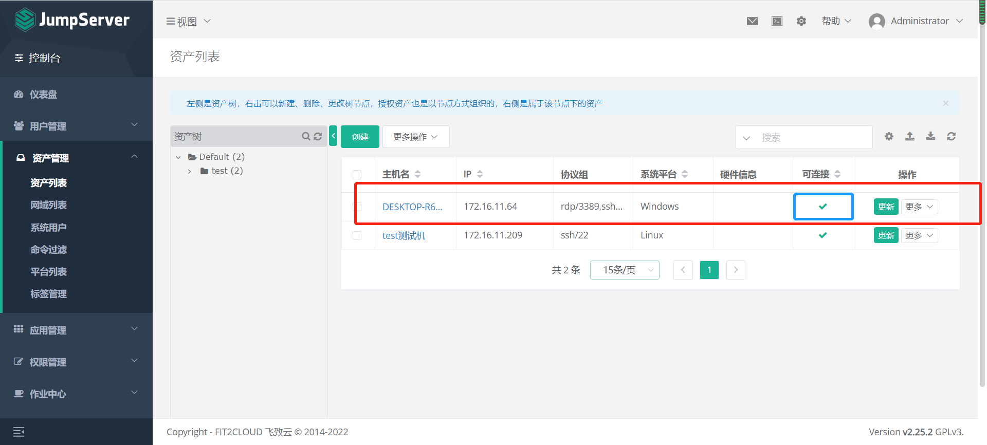987x445 pixels.
Task: Click the import upload icon
Action: click(x=910, y=136)
